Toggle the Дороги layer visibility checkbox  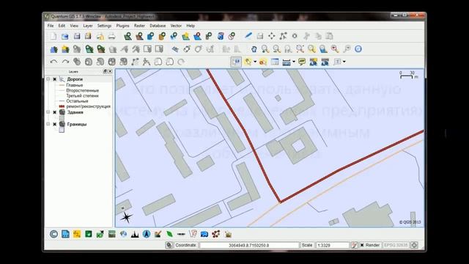[x=55, y=79]
